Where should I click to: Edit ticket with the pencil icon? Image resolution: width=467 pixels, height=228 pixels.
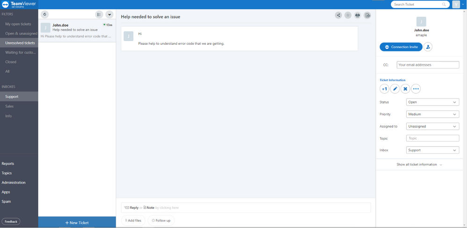coord(395,89)
